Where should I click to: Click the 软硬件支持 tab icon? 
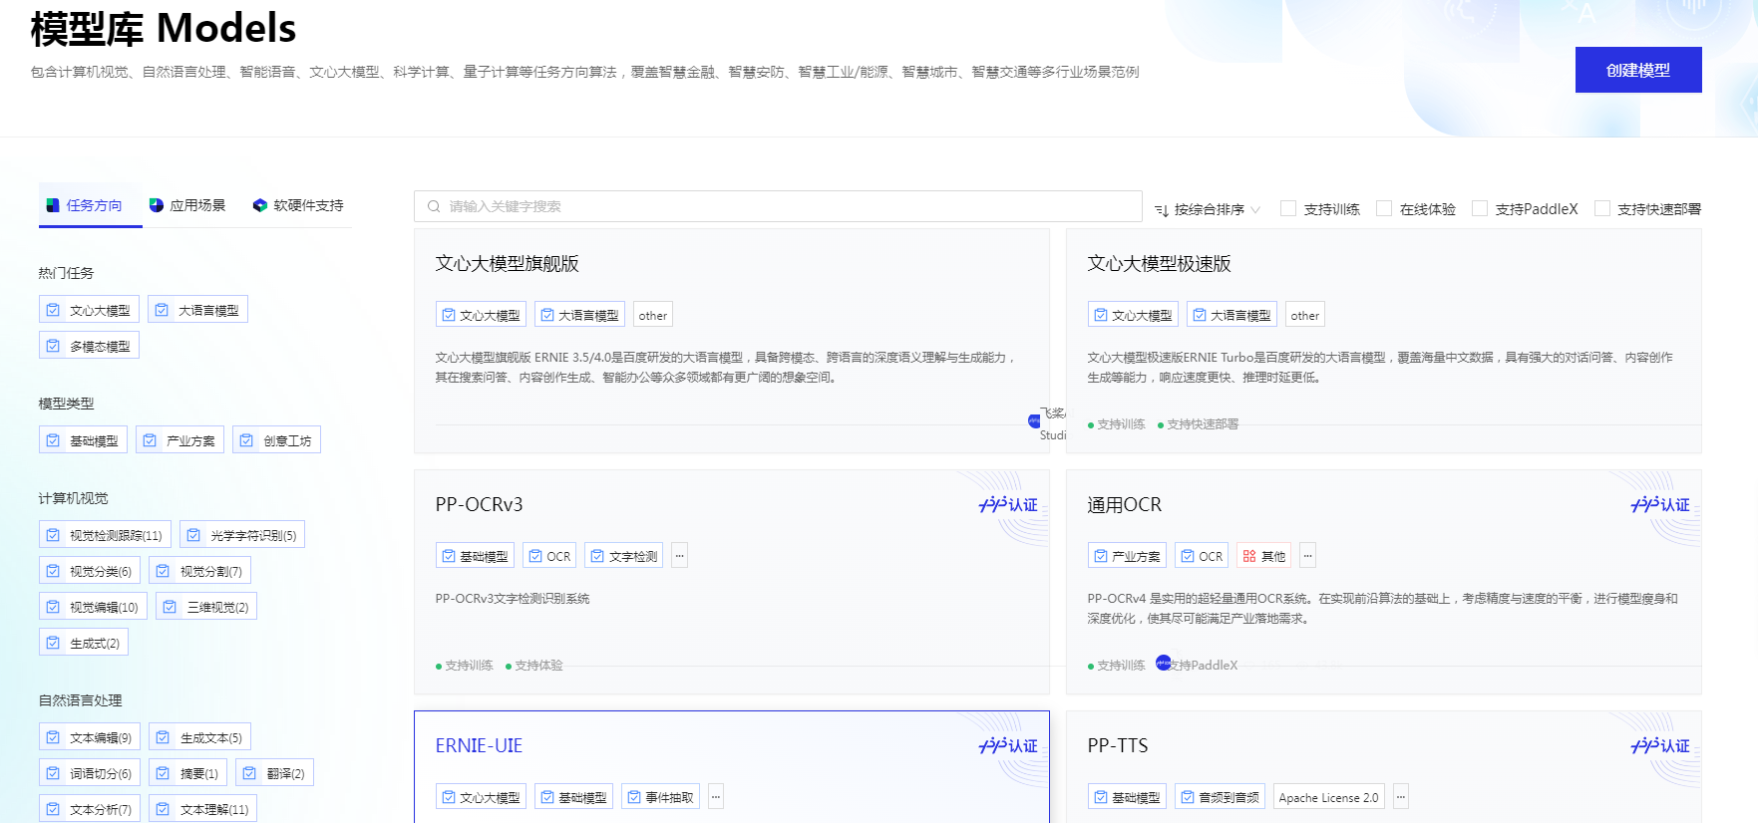click(x=260, y=205)
